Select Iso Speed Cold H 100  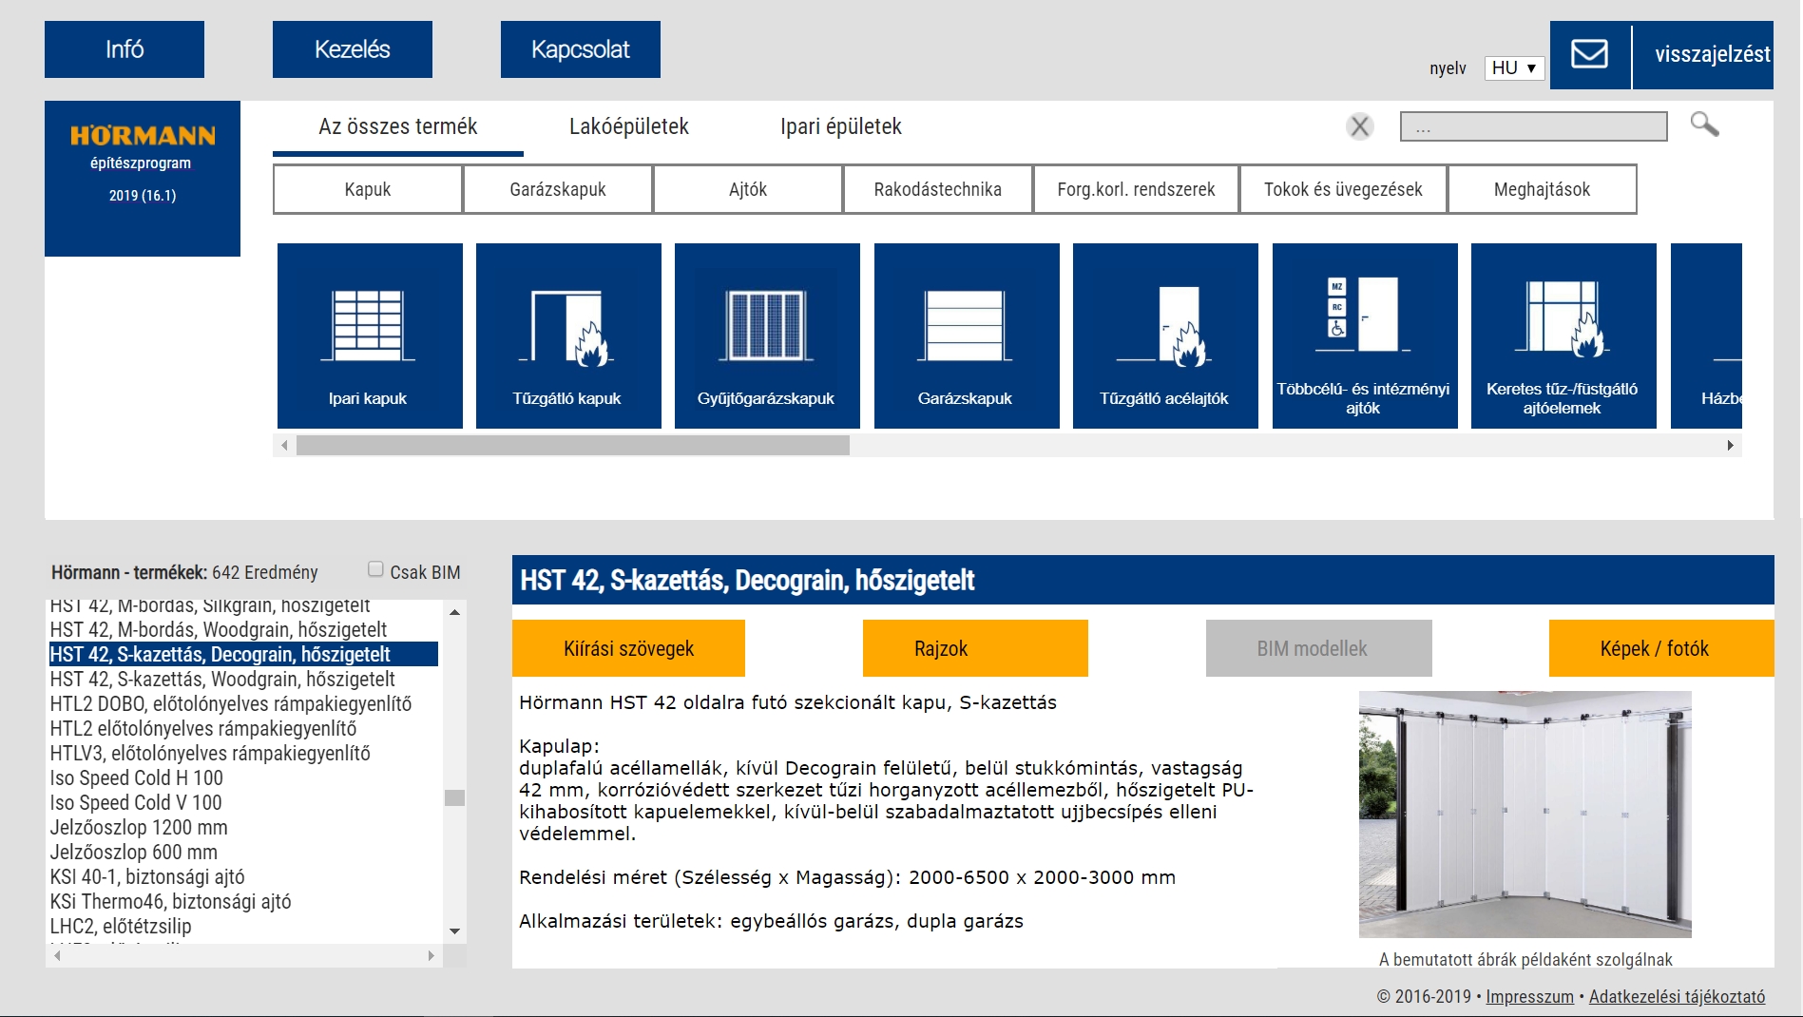pyautogui.click(x=137, y=777)
